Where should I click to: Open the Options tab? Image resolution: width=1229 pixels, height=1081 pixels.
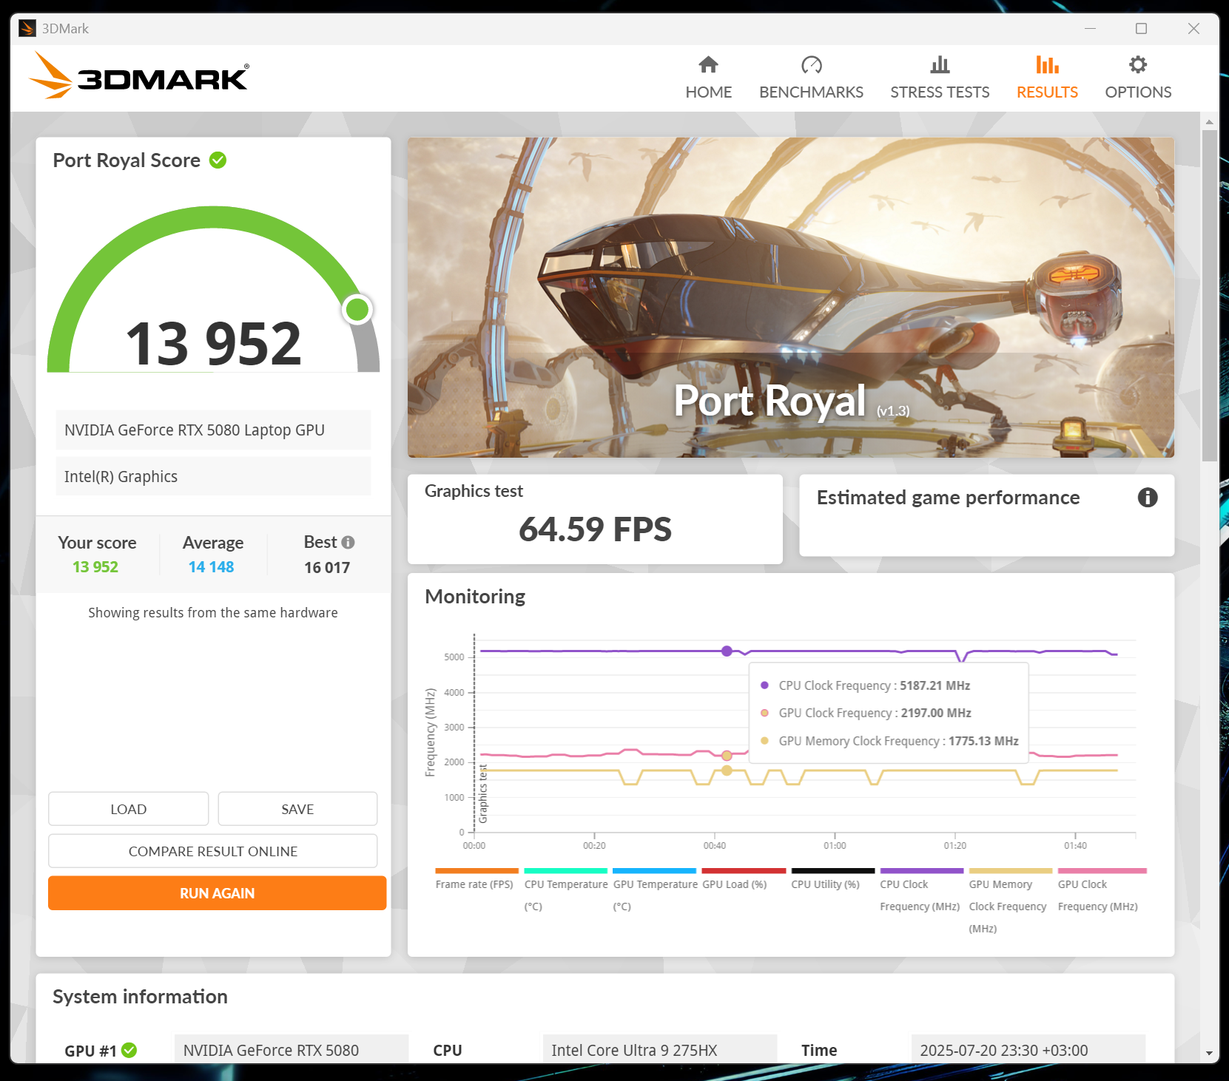[x=1138, y=78]
